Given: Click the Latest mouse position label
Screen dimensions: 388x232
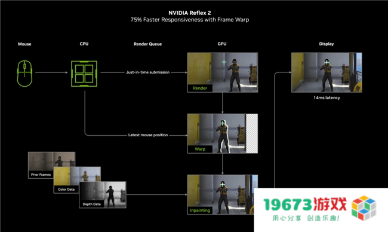Looking at the screenshot, I should point(148,135).
